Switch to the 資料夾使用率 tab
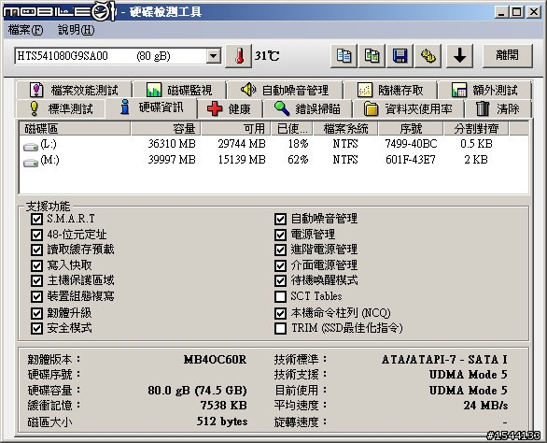Viewport: 547px width, 443px height. point(408,109)
